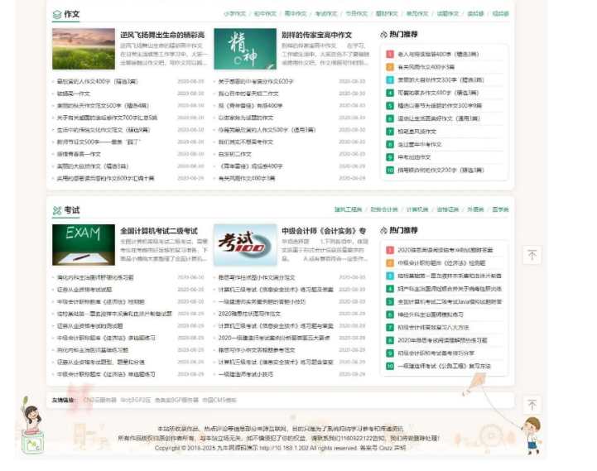The height and width of the screenshot is (471, 597).
Task: Click rank 10 badge in 考试 hot list
Action: (x=389, y=365)
